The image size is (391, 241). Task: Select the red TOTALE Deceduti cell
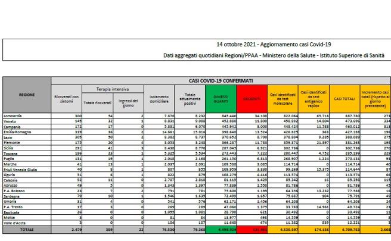pos(252,230)
